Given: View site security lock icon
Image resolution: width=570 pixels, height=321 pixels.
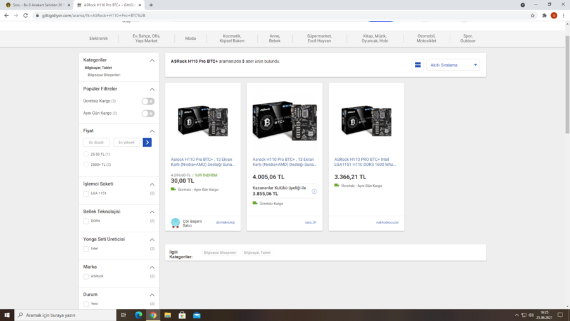Looking at the screenshot, I should pyautogui.click(x=37, y=15).
